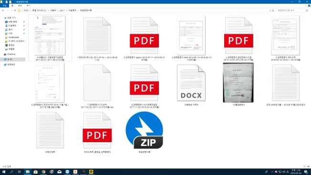
Task: Switch to the 공유 ribbon tab
Action: (x=20, y=6)
